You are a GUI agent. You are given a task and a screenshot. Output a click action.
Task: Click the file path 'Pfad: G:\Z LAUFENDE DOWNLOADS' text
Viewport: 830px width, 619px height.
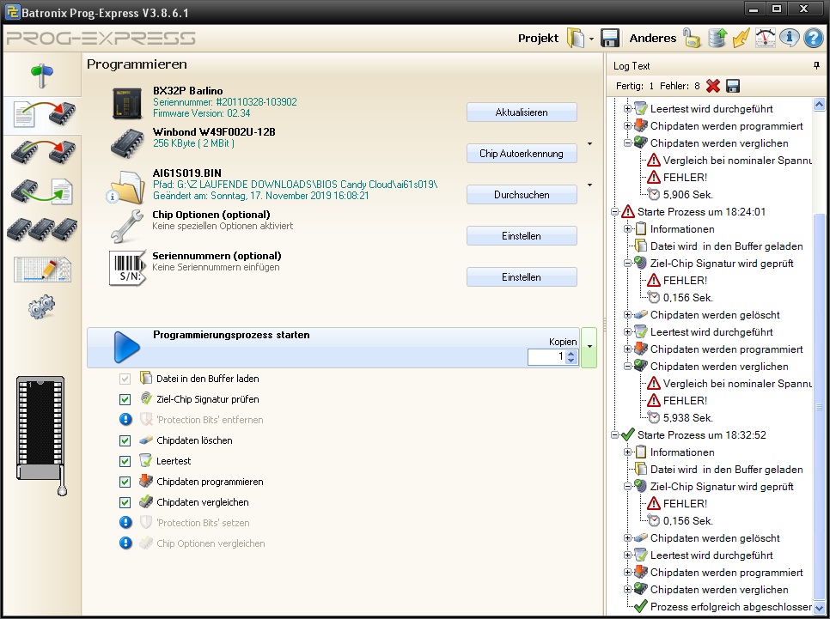click(295, 185)
